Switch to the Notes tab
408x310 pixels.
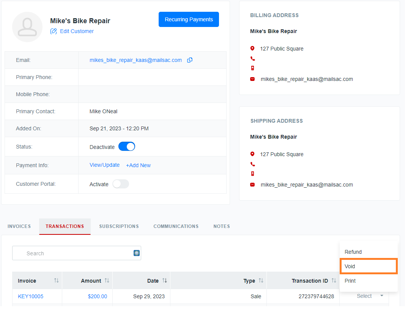pos(222,227)
